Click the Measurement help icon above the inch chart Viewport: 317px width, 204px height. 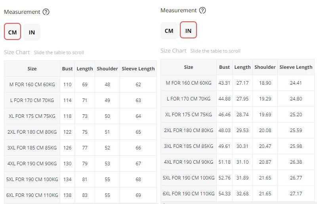point(202,10)
